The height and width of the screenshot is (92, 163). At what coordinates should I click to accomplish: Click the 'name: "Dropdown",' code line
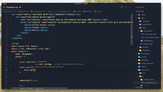click(x=24, y=54)
